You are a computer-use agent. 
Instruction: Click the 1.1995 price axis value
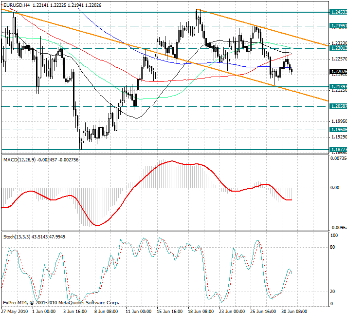tap(339, 121)
